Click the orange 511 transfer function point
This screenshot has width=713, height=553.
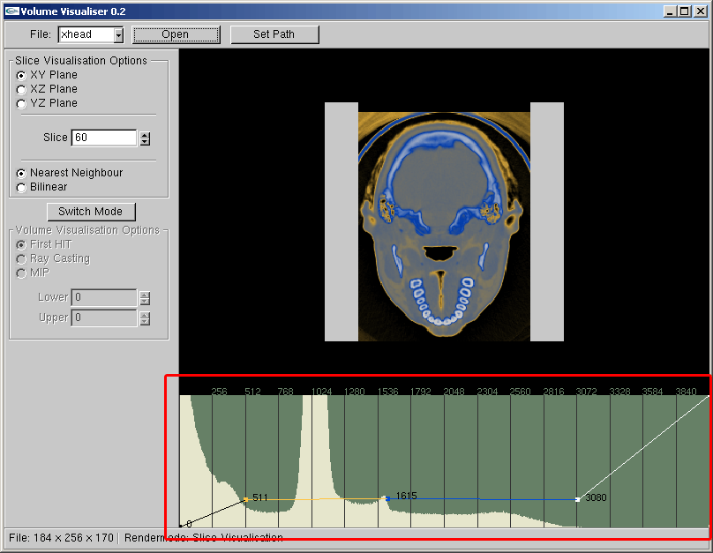tap(245, 499)
